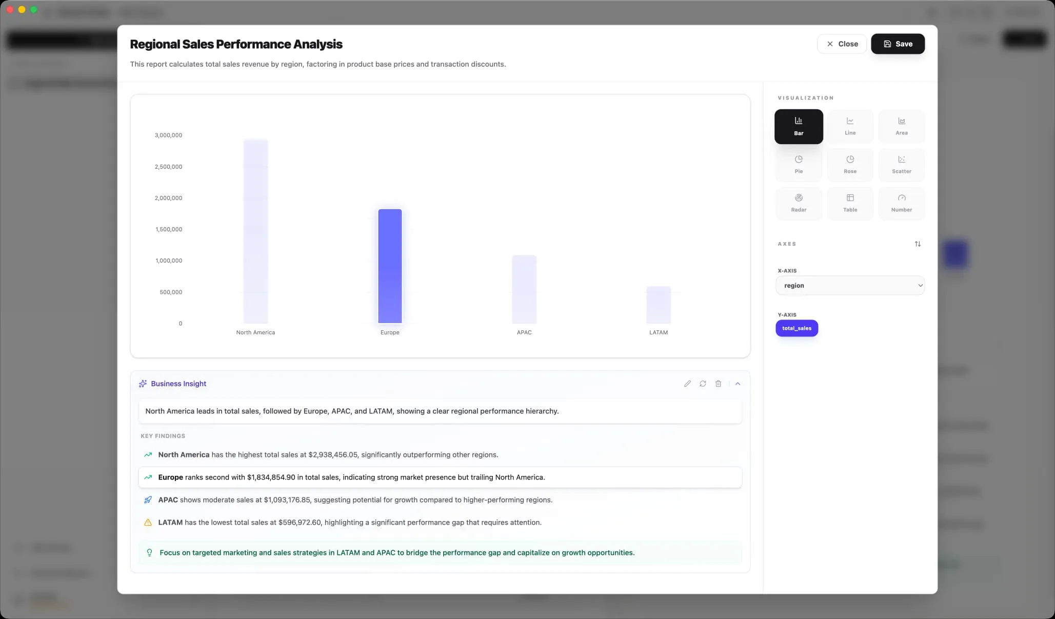Select the Scatter plot visualization

coord(901,165)
